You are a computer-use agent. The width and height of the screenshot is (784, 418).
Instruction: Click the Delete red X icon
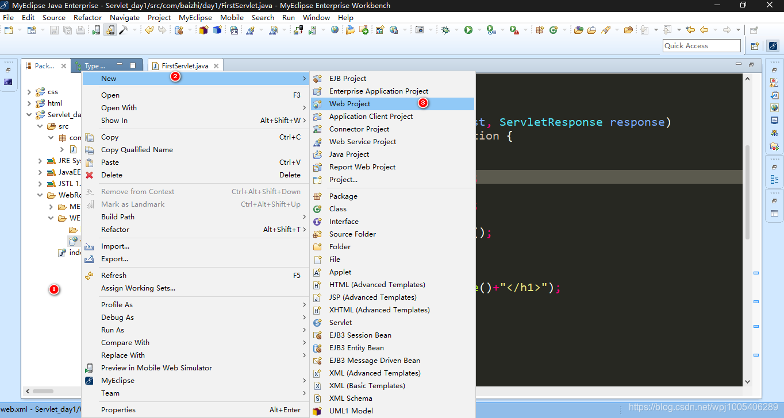(89, 175)
